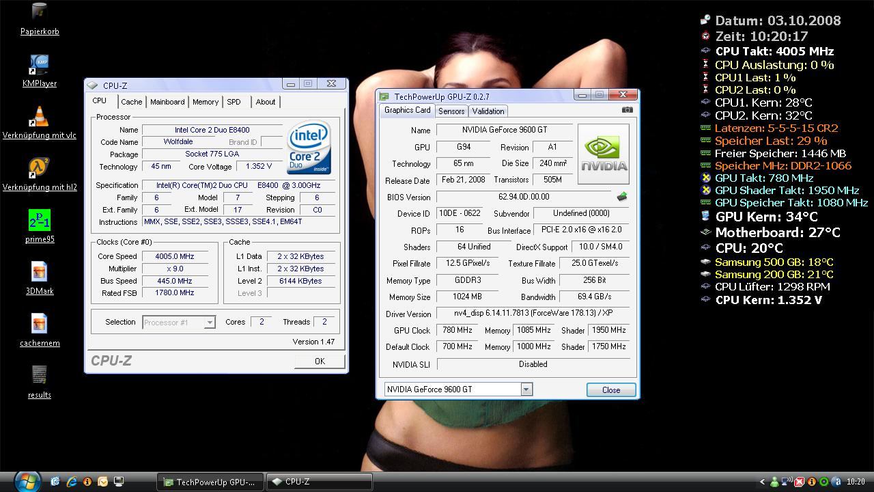This screenshot has height=492, width=874.
Task: Click the Windows Start orb
Action: tap(27, 481)
